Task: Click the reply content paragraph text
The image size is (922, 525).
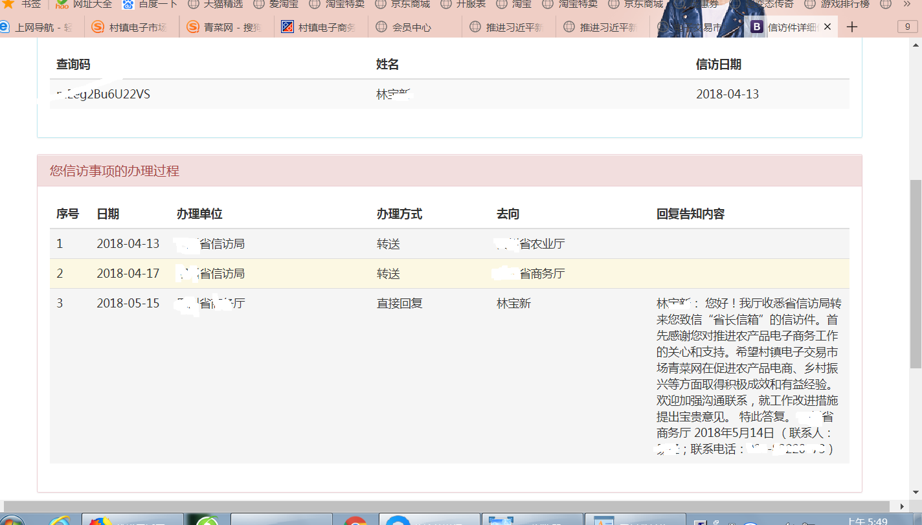Action: (x=749, y=376)
